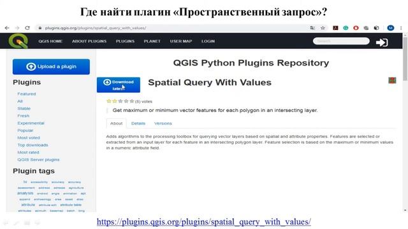This screenshot has height=229, width=408.
Task: Open the Popular plugins link
Action: coord(25,130)
